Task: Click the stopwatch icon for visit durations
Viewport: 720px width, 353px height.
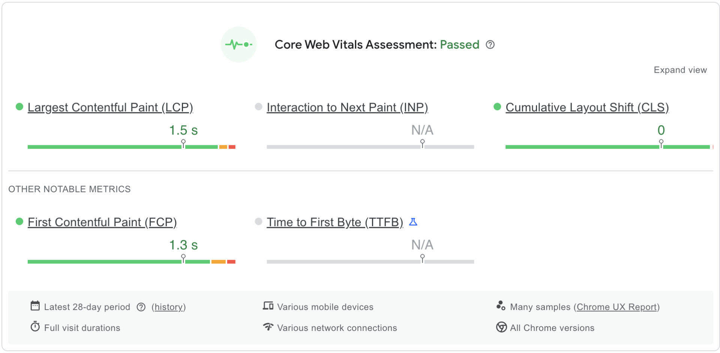Action: 35,327
